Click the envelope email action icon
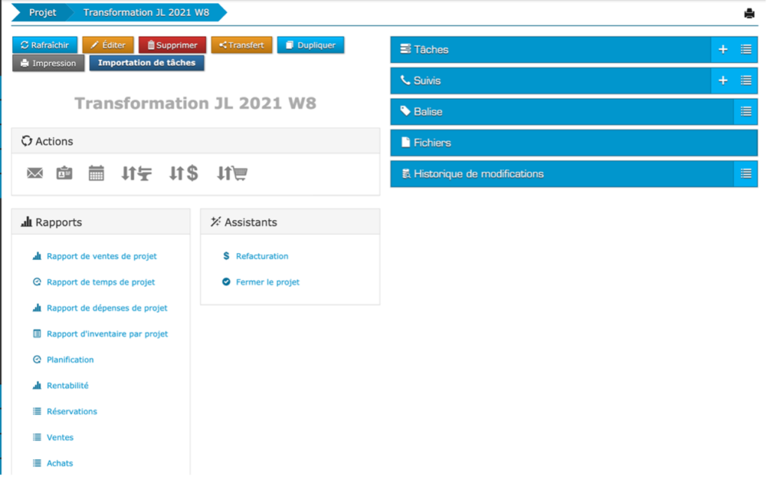 point(34,174)
